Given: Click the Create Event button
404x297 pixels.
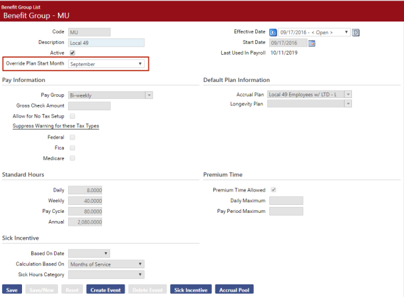Looking at the screenshot, I should tap(106, 290).
